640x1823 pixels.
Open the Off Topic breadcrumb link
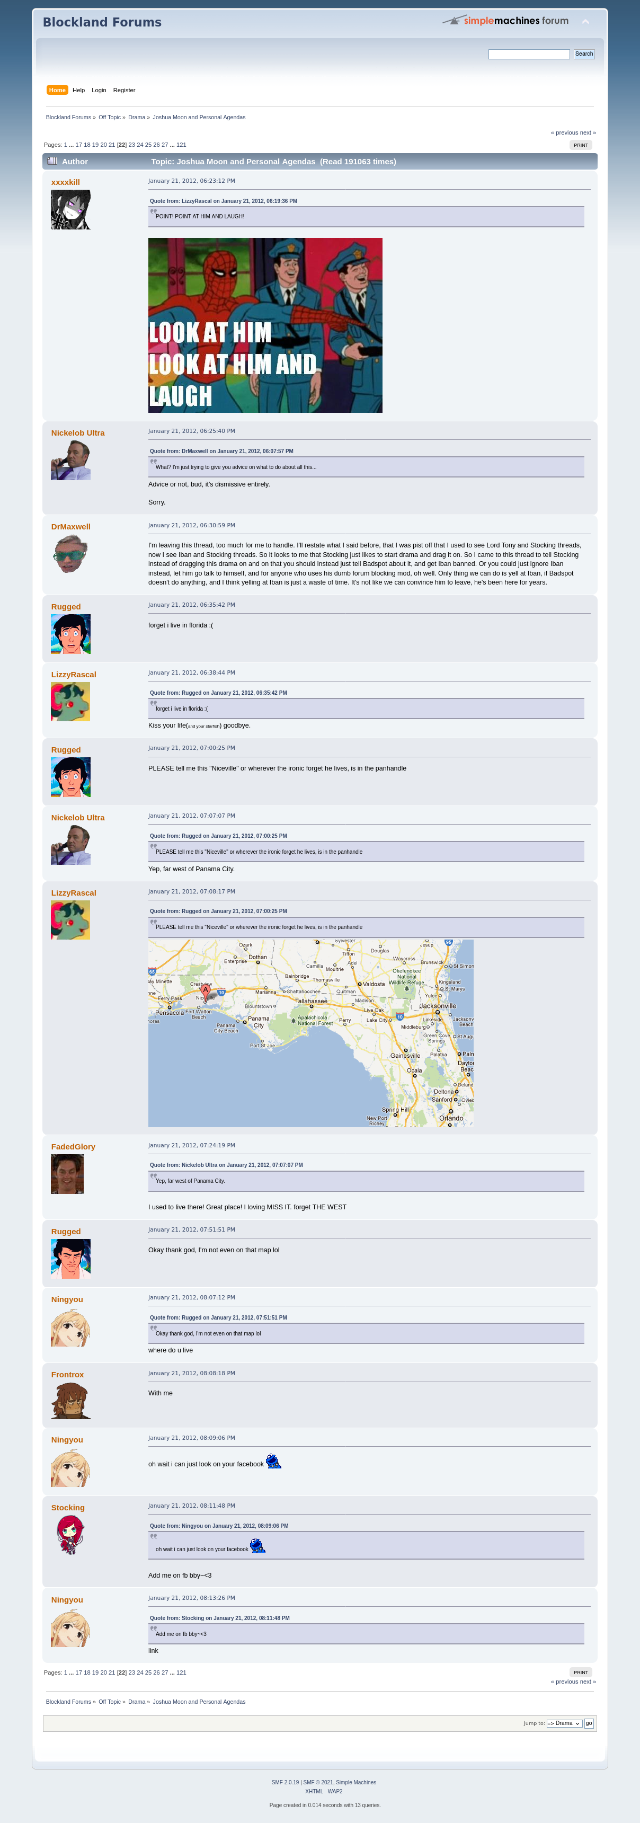click(x=110, y=118)
